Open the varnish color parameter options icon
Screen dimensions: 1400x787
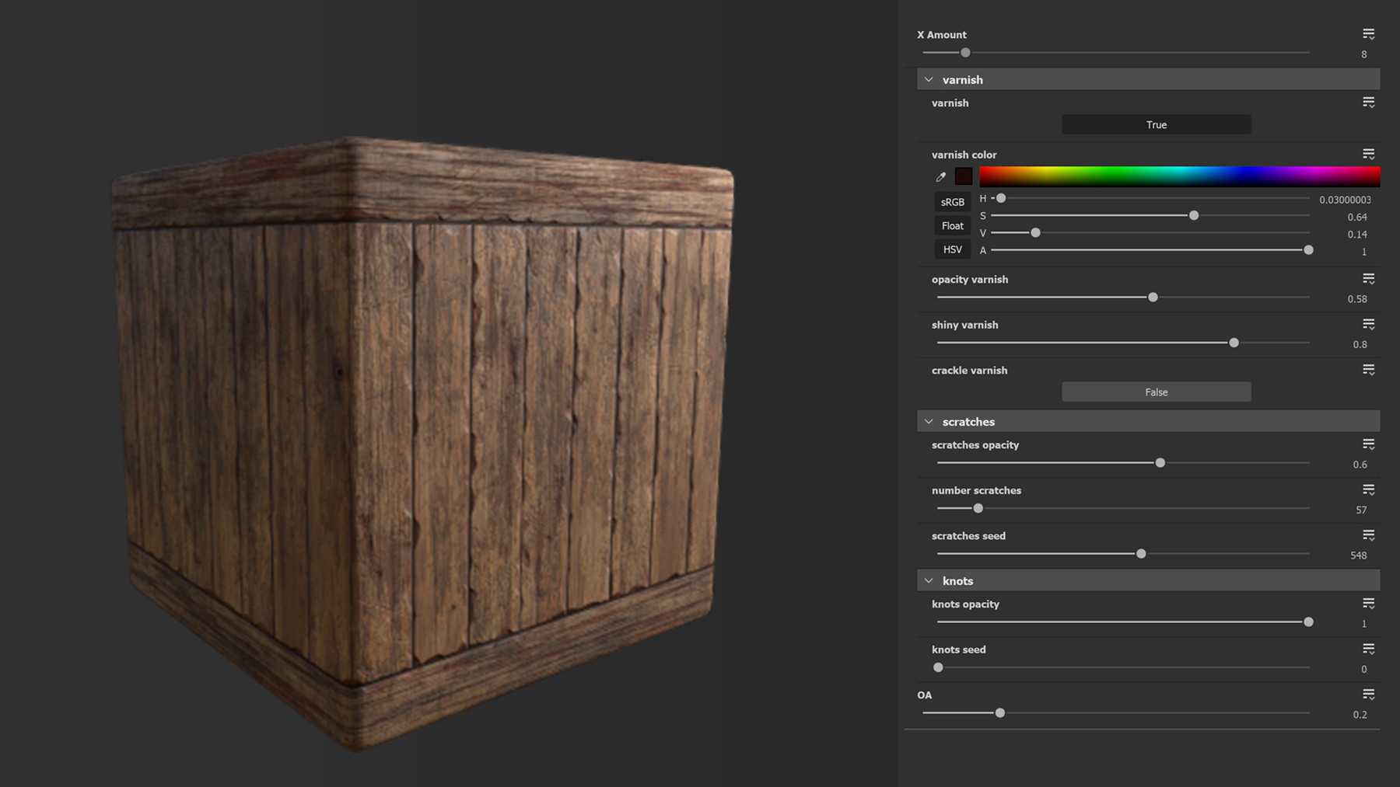click(x=1368, y=153)
